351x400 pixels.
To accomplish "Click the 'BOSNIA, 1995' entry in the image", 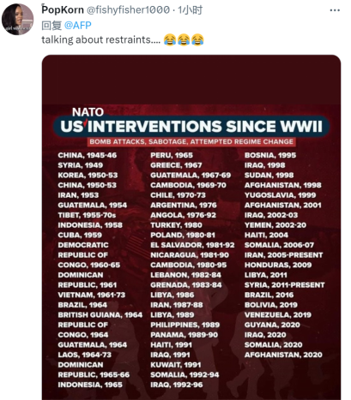I will [270, 155].
